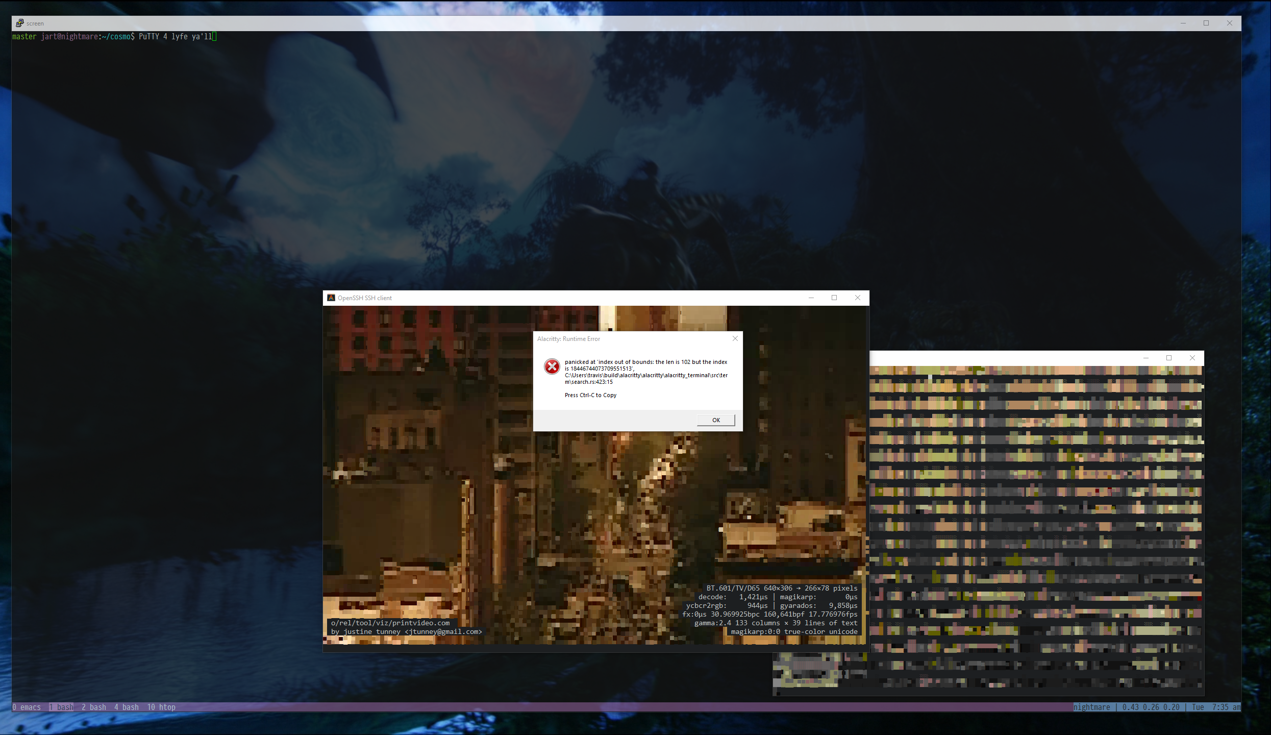Minimize the PuTTY screen window
Screen dimensions: 1271x735
coord(1183,23)
